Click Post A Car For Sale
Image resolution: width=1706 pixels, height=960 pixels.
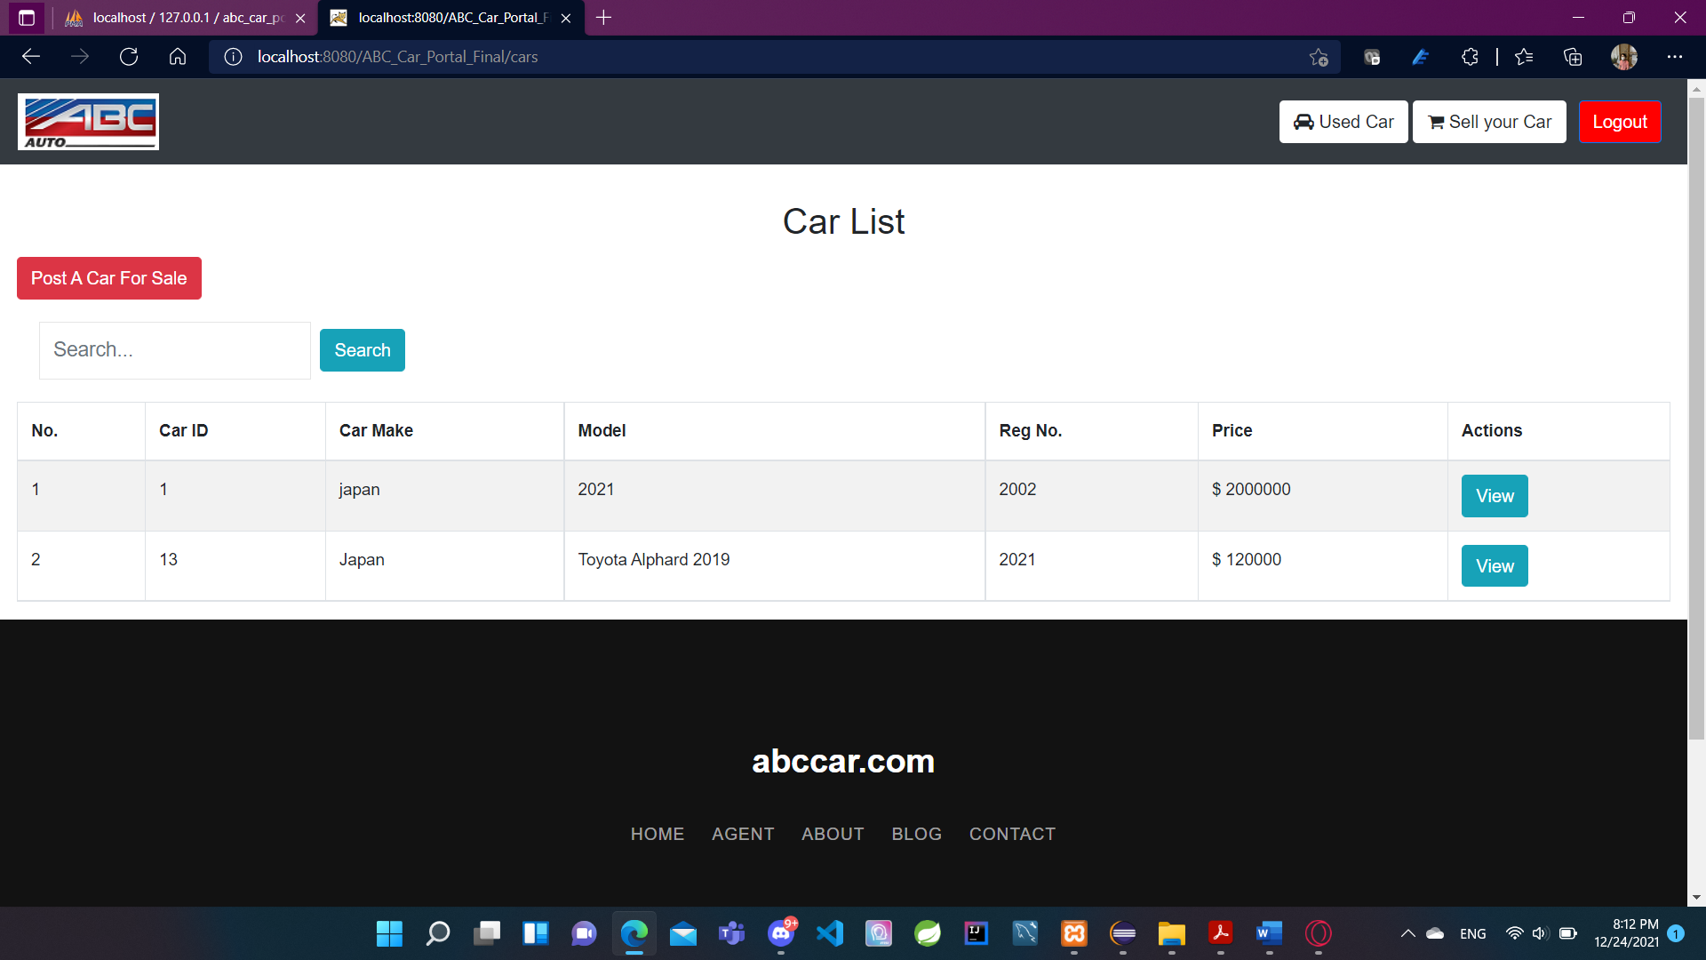coord(109,278)
